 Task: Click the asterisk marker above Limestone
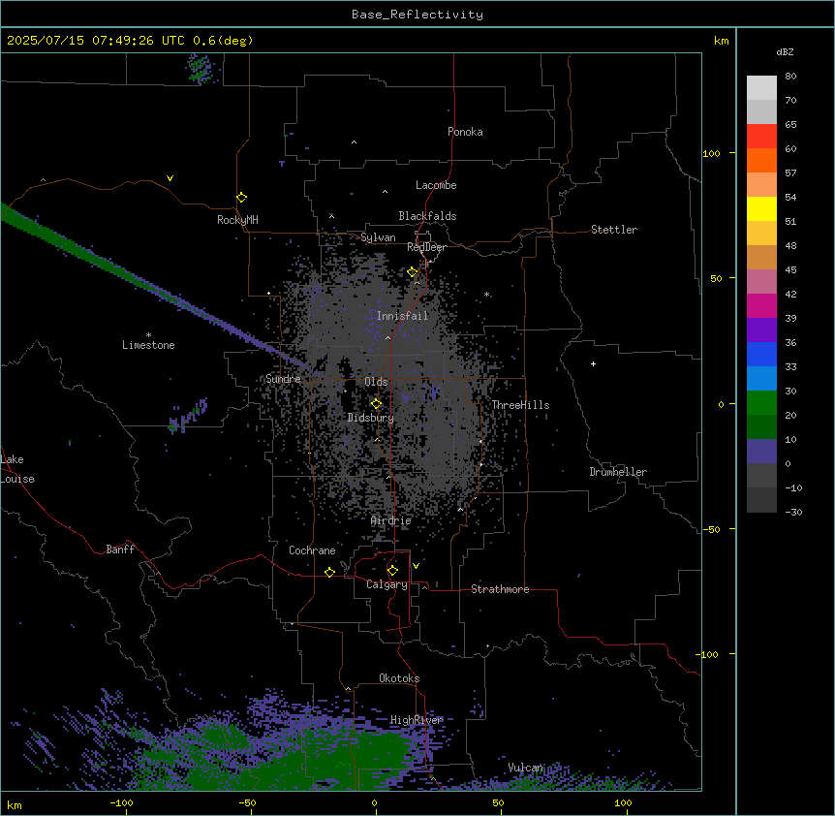pos(148,335)
